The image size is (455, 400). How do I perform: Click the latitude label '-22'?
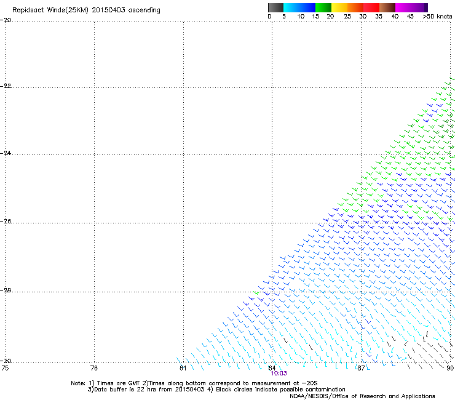(x=6, y=86)
